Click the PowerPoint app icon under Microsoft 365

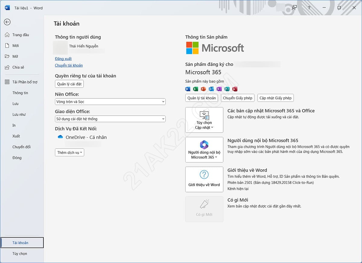tap(203, 89)
